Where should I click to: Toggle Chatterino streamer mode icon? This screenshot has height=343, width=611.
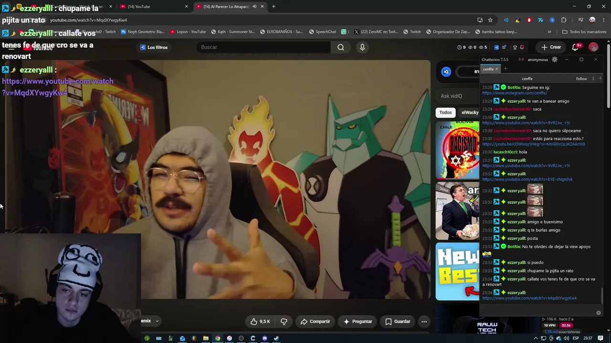point(521,60)
